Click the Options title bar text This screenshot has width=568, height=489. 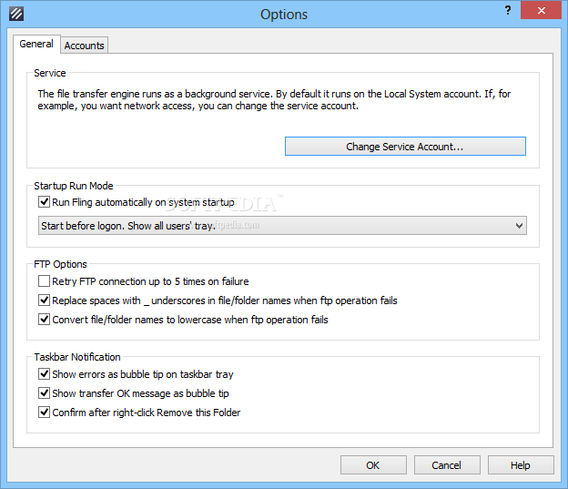pos(284,15)
